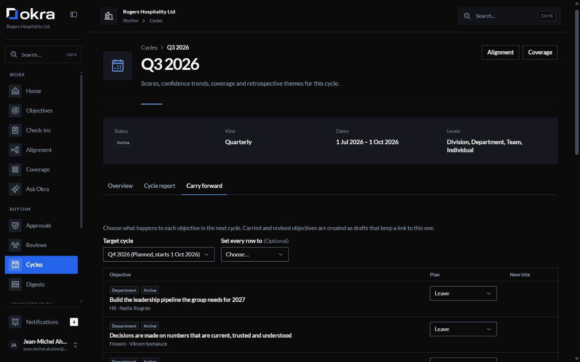This screenshot has height=362, width=580.
Task: Click the "Finance · Vikram Seebaluck" owner text
Action: pyautogui.click(x=138, y=344)
